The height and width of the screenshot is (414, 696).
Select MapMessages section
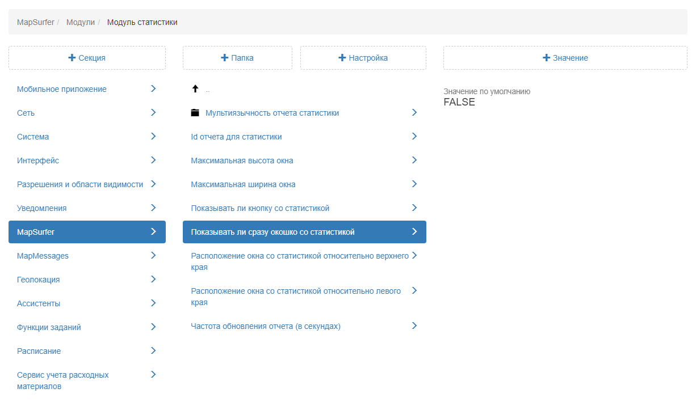tap(87, 256)
